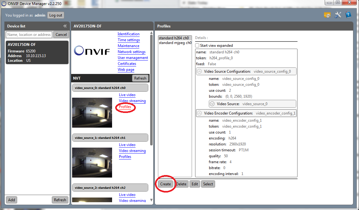This screenshot has height=210, width=359.
Task: Click the ONVIF logo image
Action: tap(92, 51)
